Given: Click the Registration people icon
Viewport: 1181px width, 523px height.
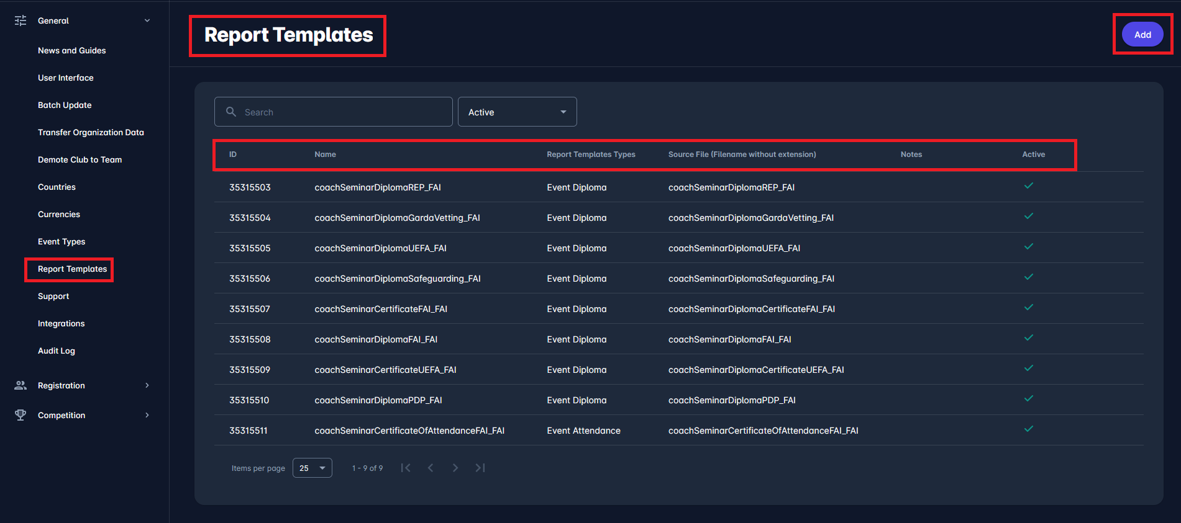Looking at the screenshot, I should click(x=21, y=385).
